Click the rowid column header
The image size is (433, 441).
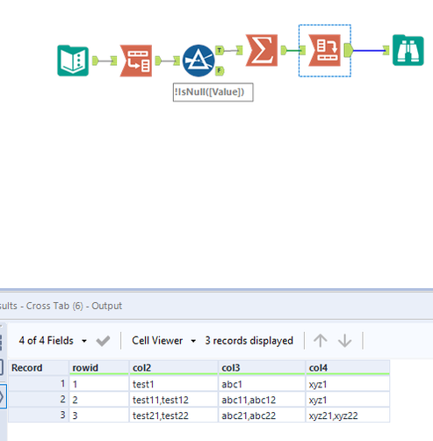[99, 368]
